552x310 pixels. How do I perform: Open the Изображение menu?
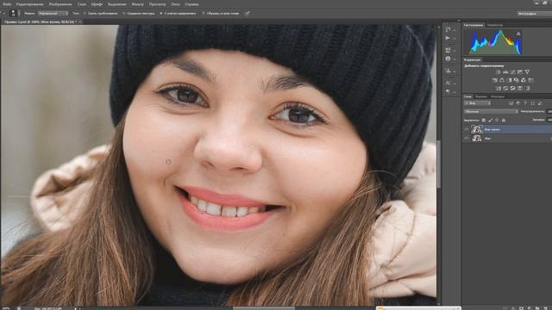[60, 4]
